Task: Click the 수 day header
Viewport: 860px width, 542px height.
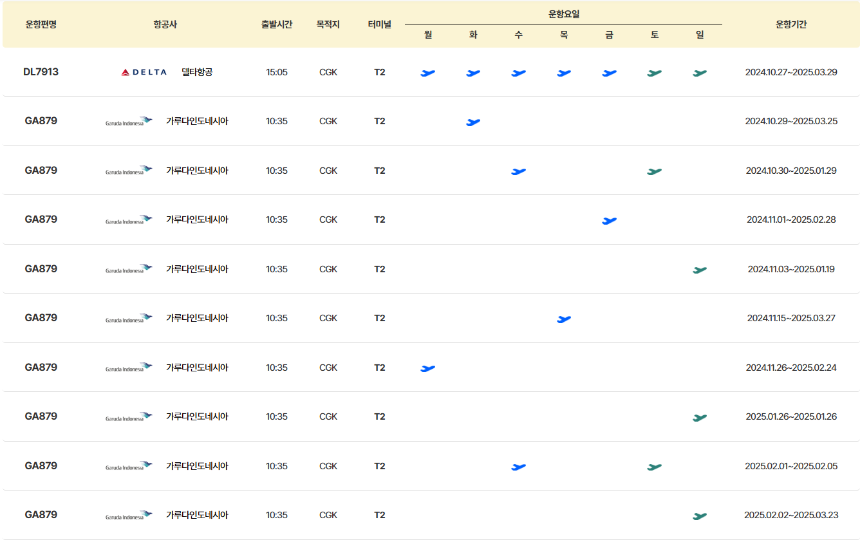Action: pos(519,35)
